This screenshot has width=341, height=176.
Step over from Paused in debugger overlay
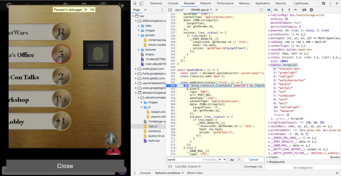[92, 10]
